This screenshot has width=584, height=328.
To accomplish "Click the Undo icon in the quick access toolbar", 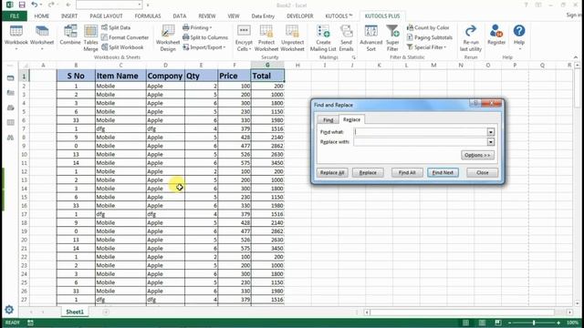I will point(35,5).
